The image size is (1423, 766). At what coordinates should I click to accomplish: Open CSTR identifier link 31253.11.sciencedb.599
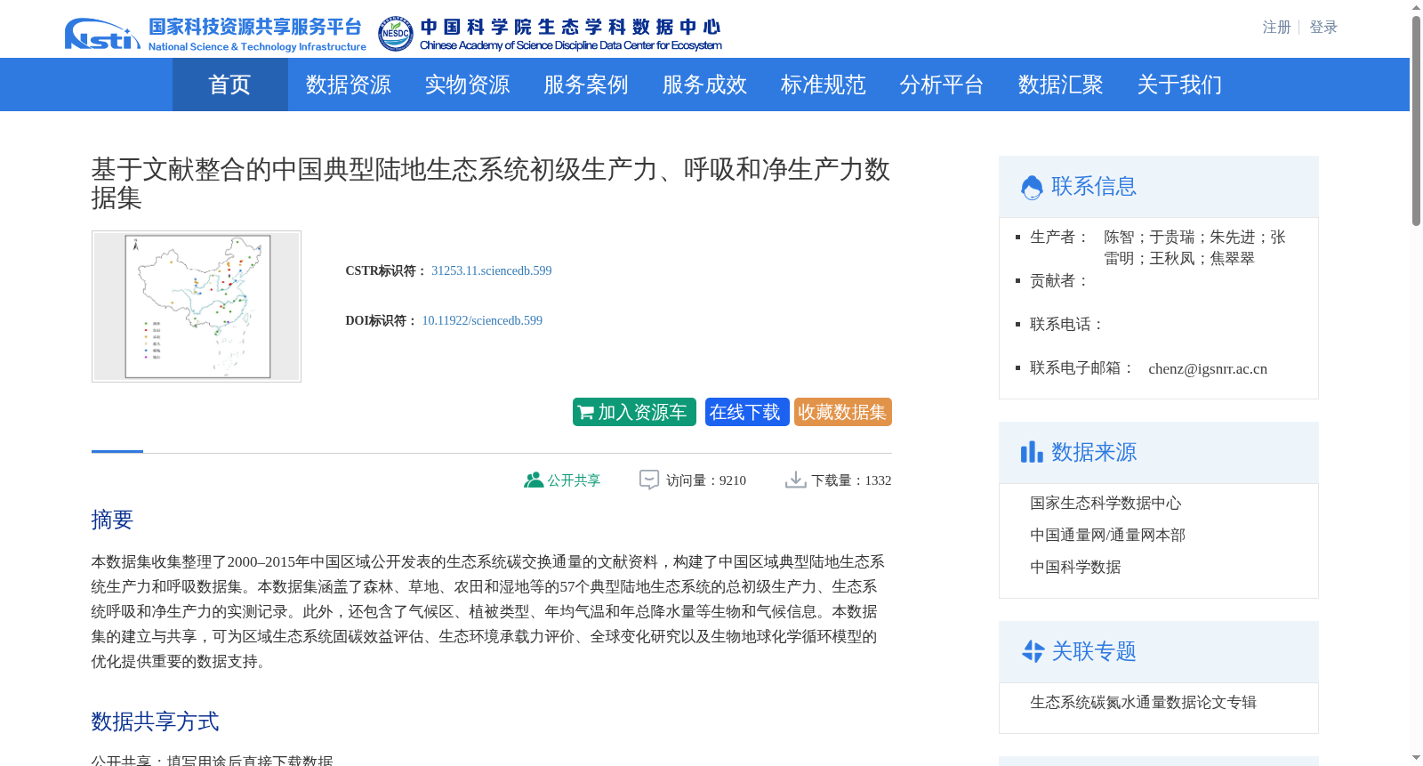(x=492, y=270)
